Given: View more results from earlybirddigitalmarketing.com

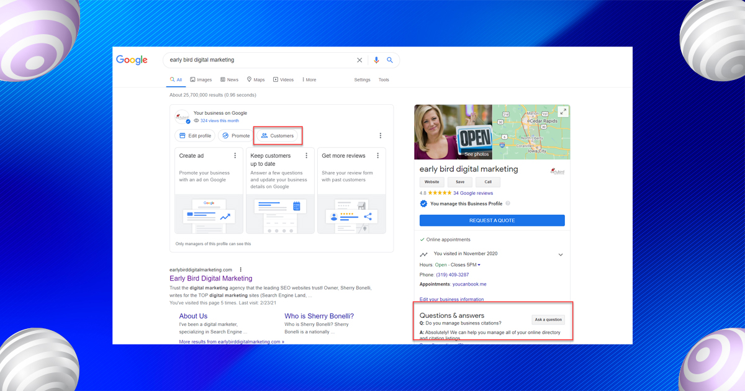Looking at the screenshot, I should pos(232,341).
